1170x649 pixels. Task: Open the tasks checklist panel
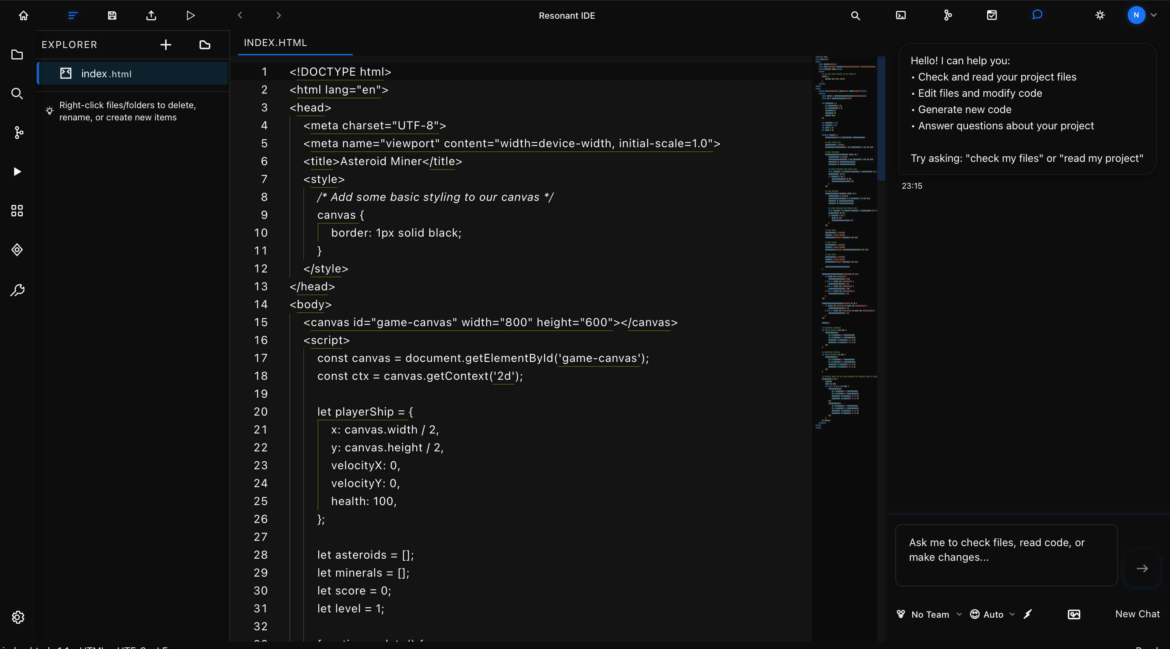pos(992,15)
